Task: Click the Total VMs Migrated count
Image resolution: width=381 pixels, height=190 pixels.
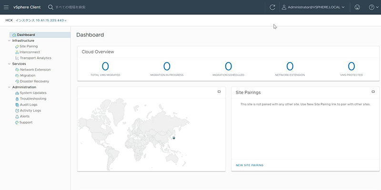Action: point(105,66)
